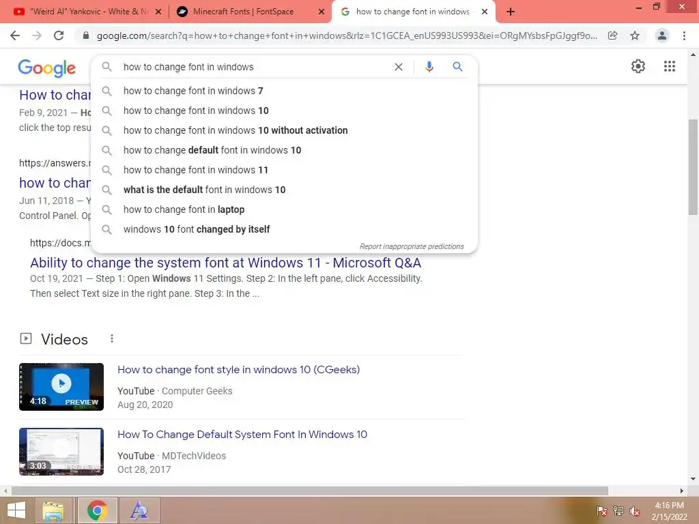699x524 pixels.
Task: Select the how to change font tab
Action: (412, 12)
